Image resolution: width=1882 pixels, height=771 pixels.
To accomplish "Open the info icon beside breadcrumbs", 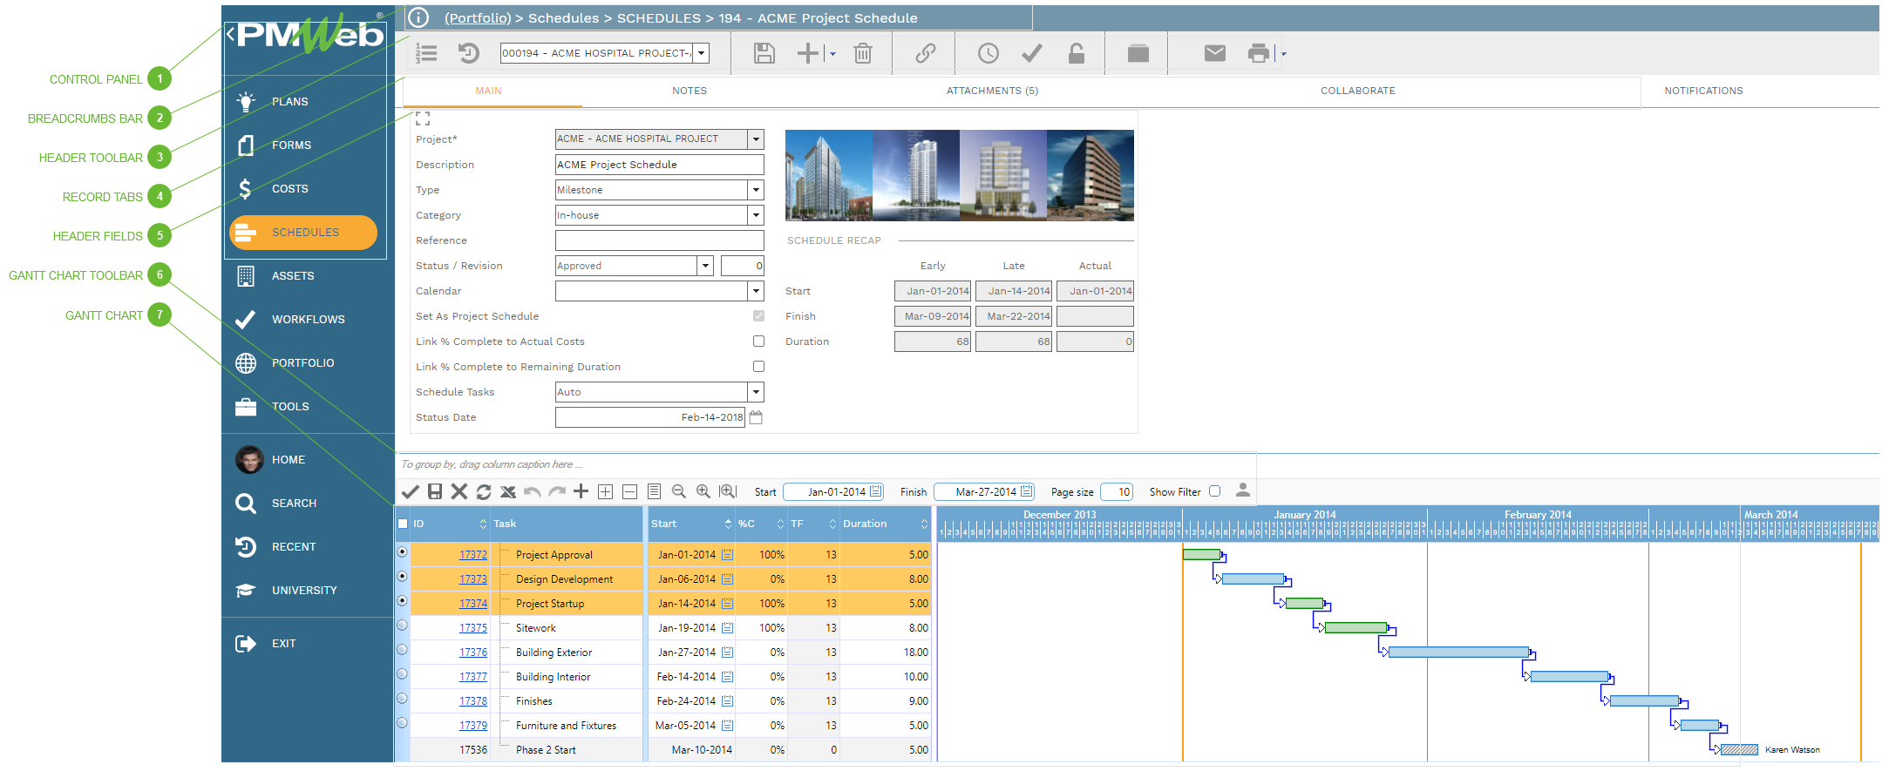I will 418,17.
